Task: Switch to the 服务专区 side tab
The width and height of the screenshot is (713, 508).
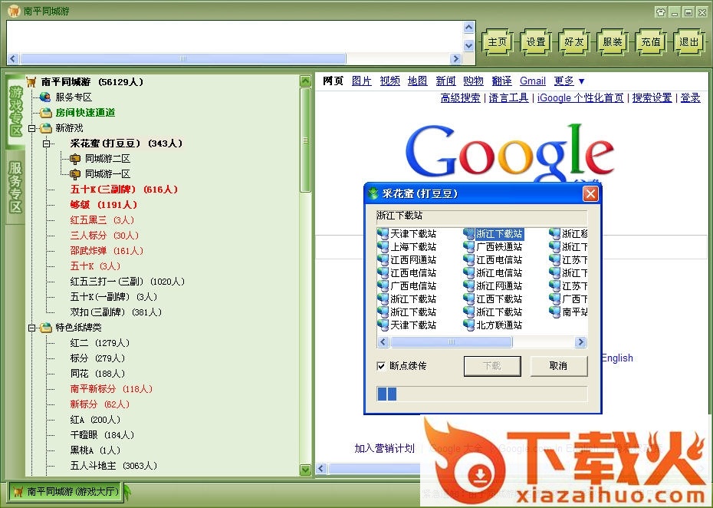Action: [x=16, y=187]
